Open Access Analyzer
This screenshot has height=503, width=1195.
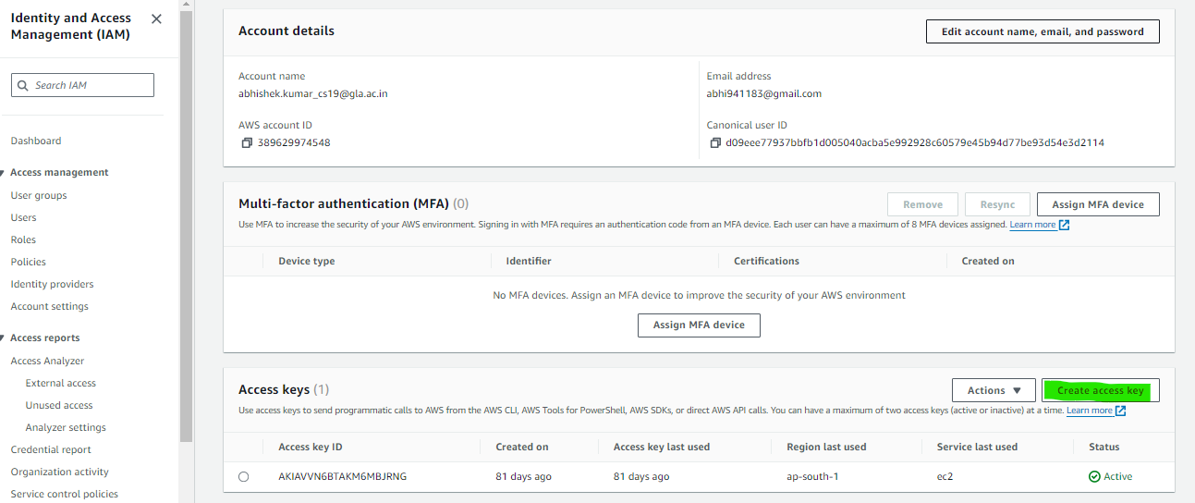tap(47, 362)
